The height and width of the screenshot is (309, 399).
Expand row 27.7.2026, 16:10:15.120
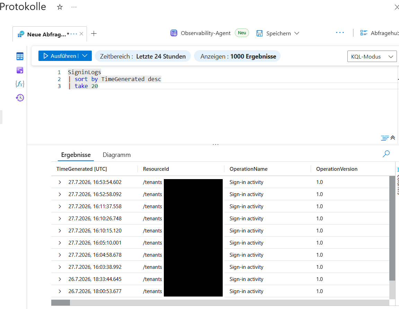tap(60, 231)
